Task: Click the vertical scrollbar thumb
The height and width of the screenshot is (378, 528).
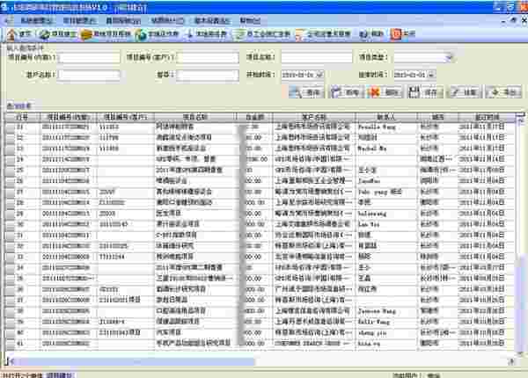Action: [522, 302]
